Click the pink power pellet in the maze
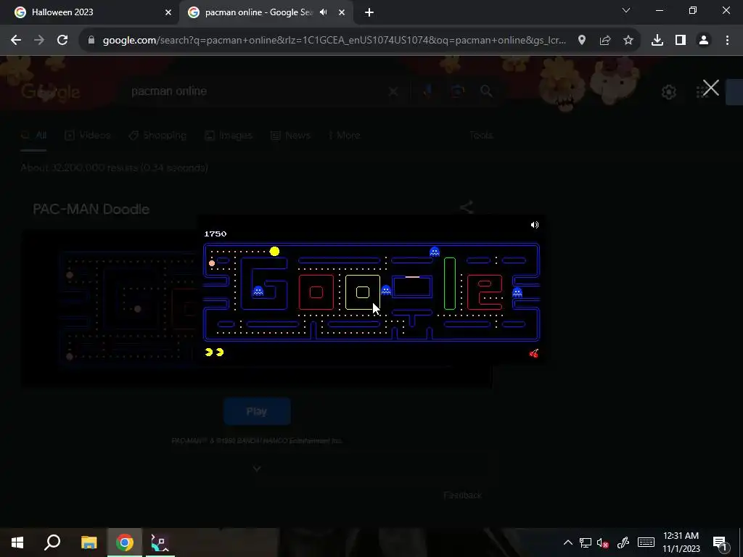 (212, 263)
